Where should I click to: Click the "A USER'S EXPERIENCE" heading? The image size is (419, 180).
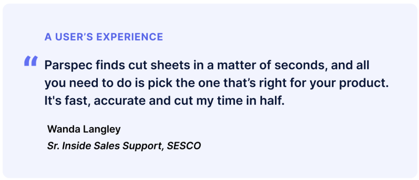[x=104, y=37]
